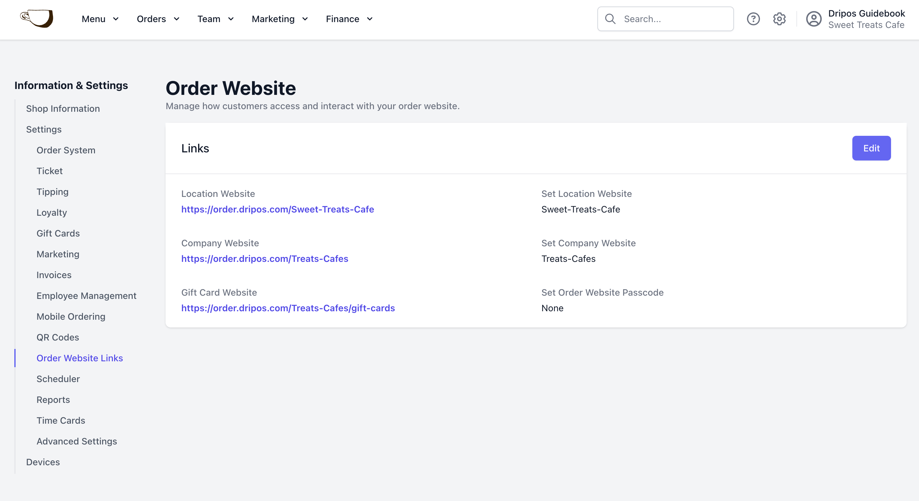Click the Dripos coffee cup logo

[37, 19]
